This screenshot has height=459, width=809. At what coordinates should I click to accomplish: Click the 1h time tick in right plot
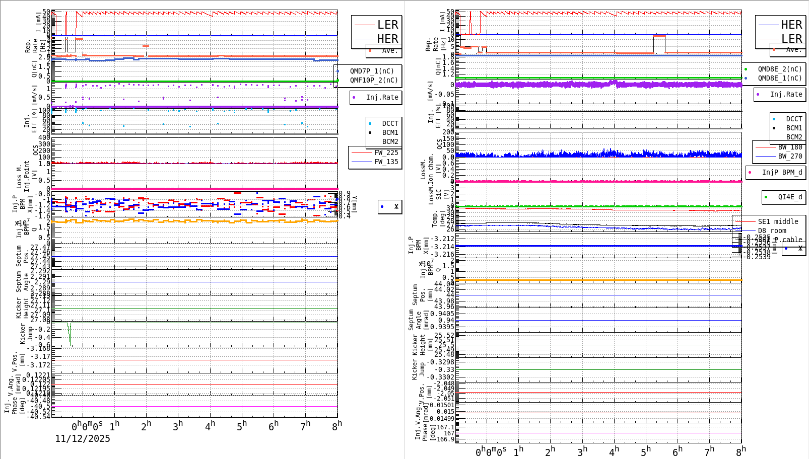(519, 451)
